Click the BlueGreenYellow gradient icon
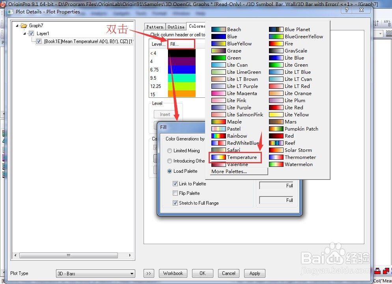The height and width of the screenshot is (284, 392). pyautogui.click(x=276, y=37)
